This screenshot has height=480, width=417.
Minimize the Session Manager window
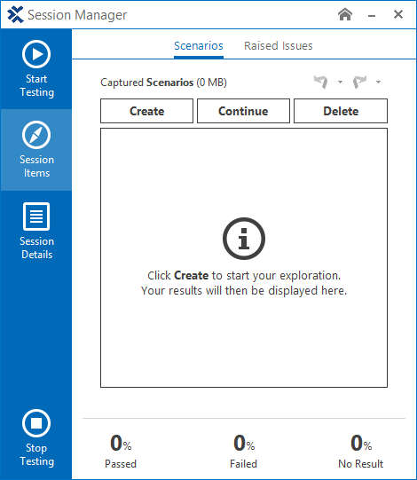tap(372, 15)
